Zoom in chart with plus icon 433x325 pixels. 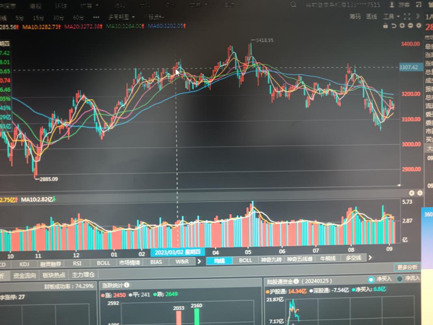pyautogui.click(x=402, y=26)
